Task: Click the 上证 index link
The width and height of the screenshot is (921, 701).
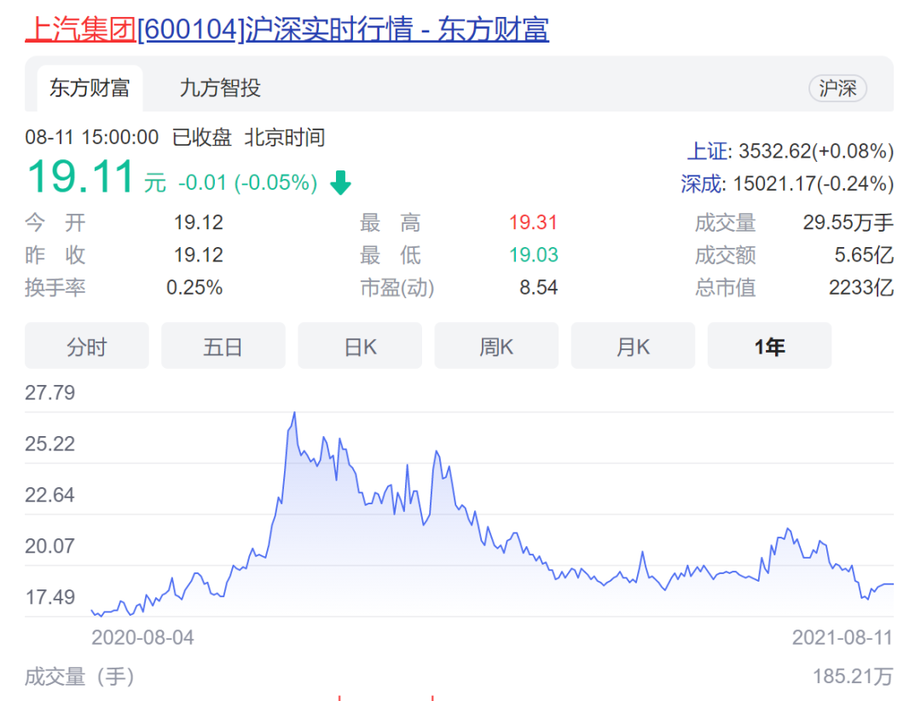Action: 707,151
